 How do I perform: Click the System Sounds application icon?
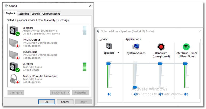point(136,47)
